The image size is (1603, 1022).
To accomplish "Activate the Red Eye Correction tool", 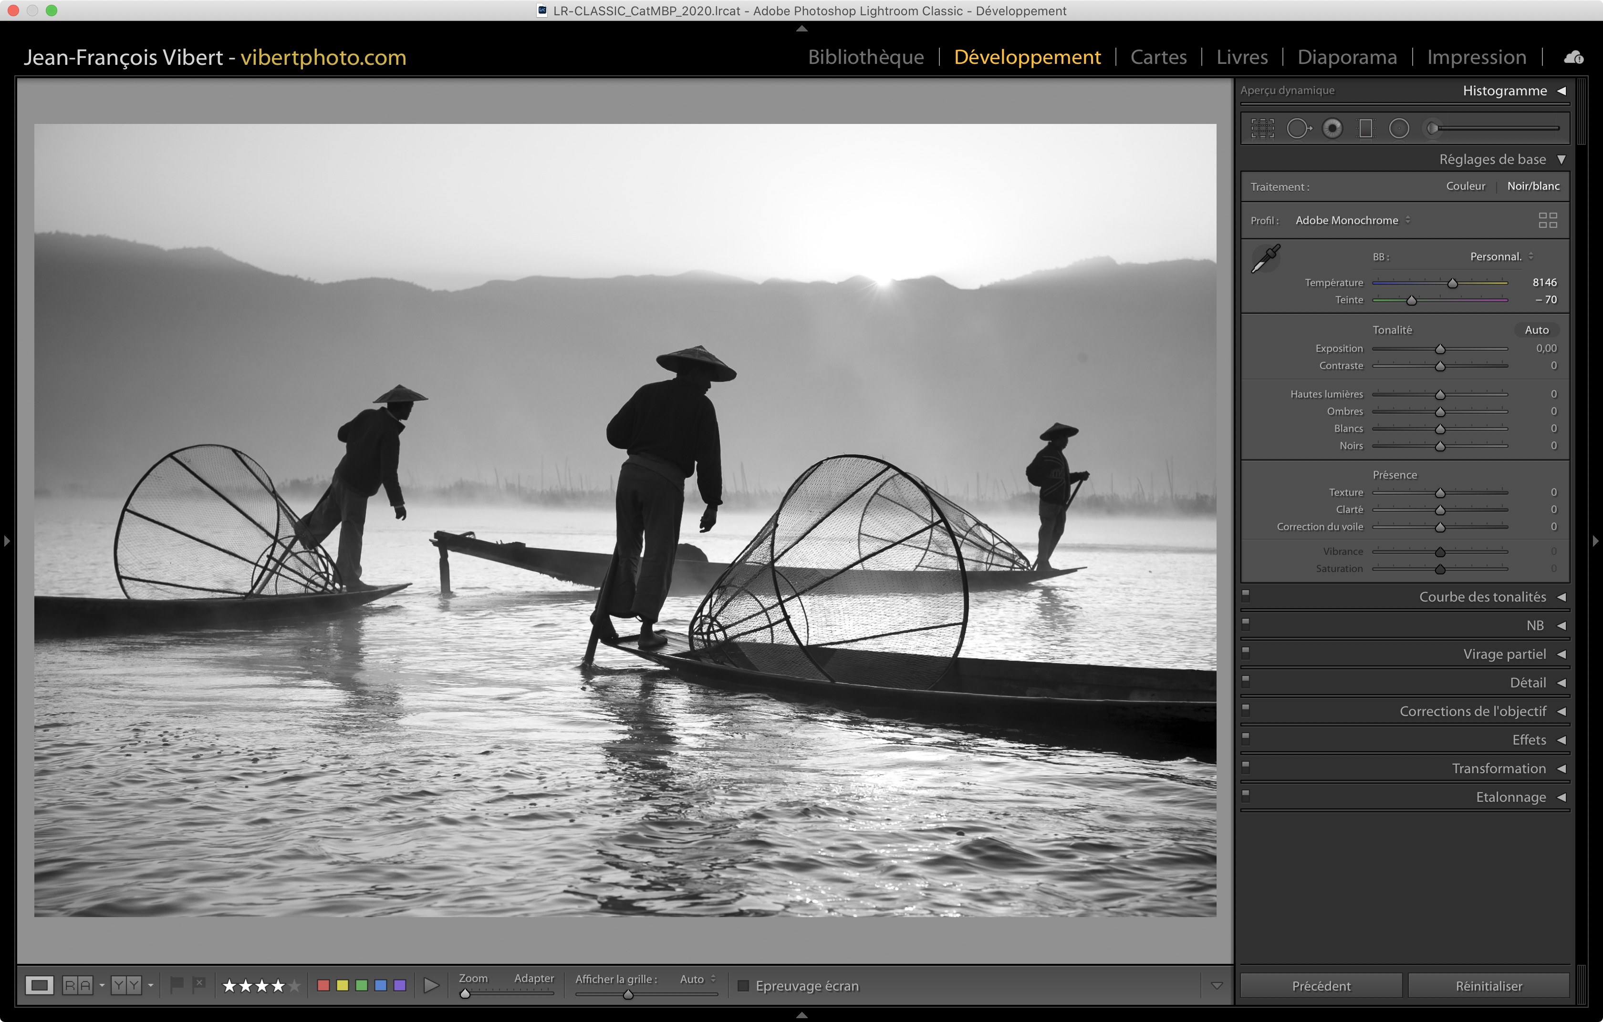I will coord(1332,128).
